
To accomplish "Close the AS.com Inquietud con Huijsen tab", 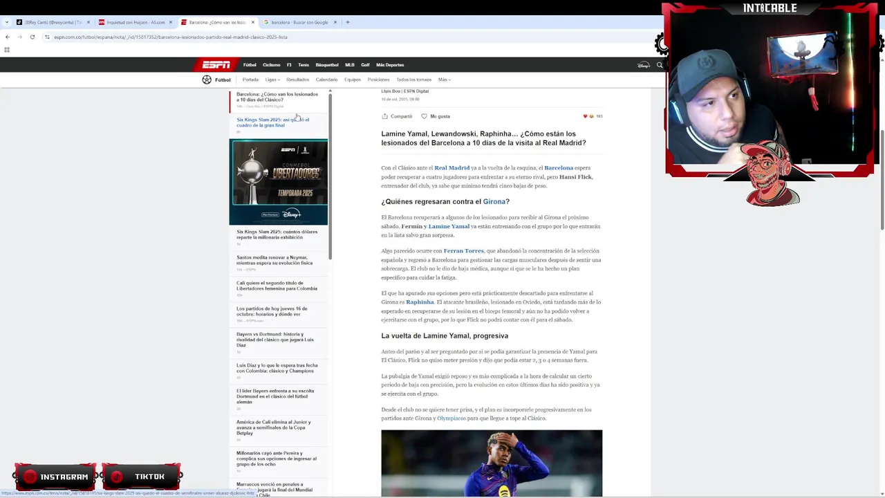I will (x=171, y=22).
